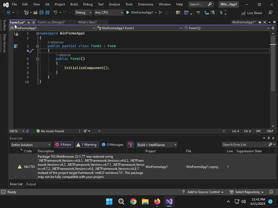The width and height of the screenshot is (278, 208).
Task: Click the New Project toolbar icon
Action: [x=26, y=12]
